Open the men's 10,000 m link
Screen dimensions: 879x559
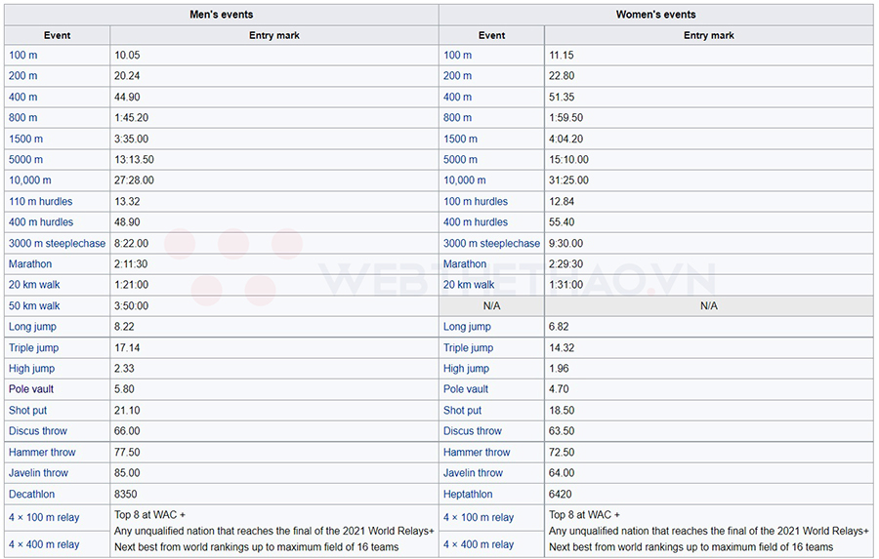pyautogui.click(x=29, y=180)
